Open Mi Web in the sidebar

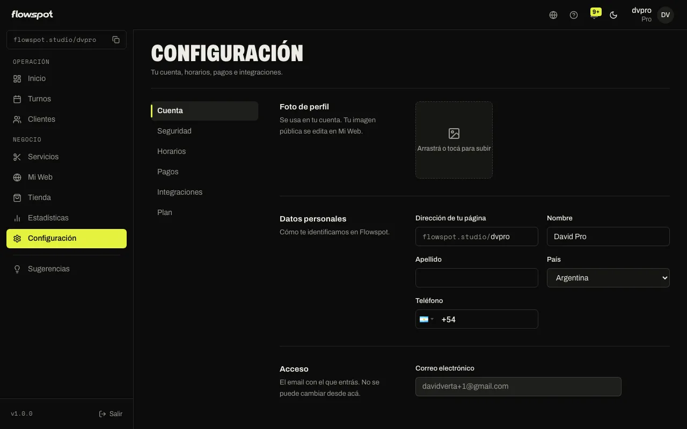67,177
